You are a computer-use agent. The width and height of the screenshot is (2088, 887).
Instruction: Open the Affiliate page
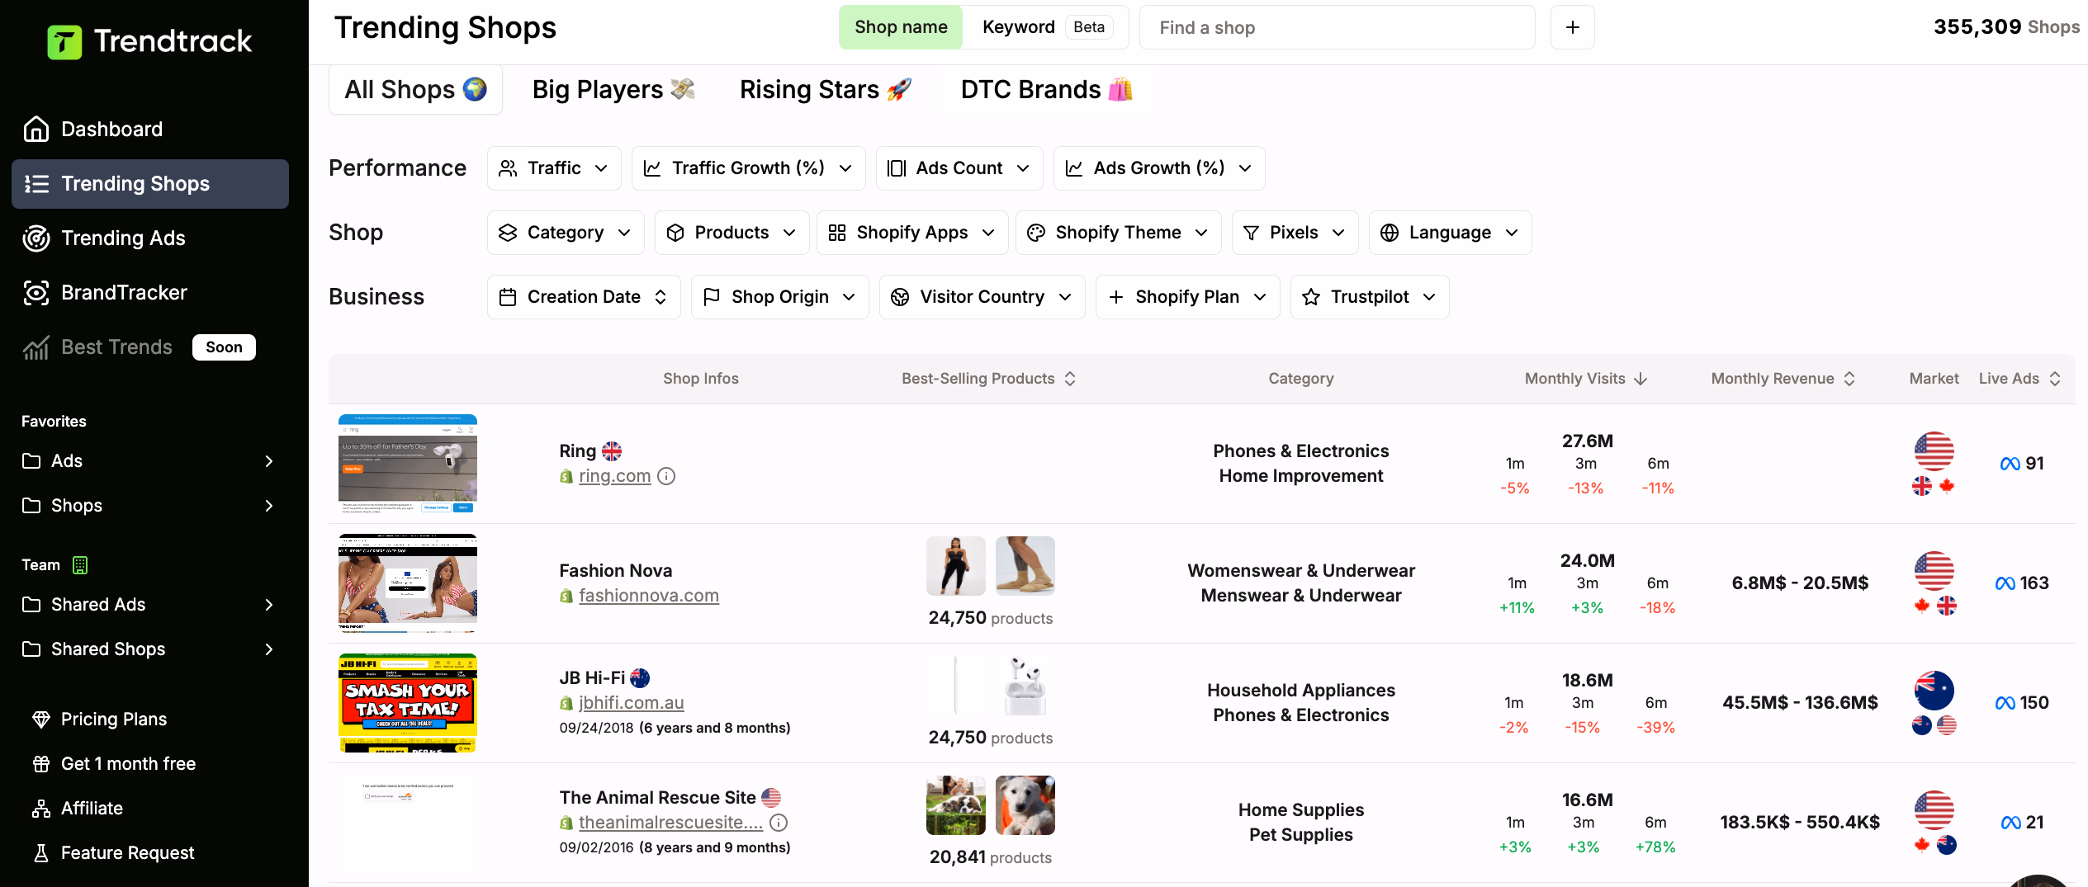(x=92, y=809)
